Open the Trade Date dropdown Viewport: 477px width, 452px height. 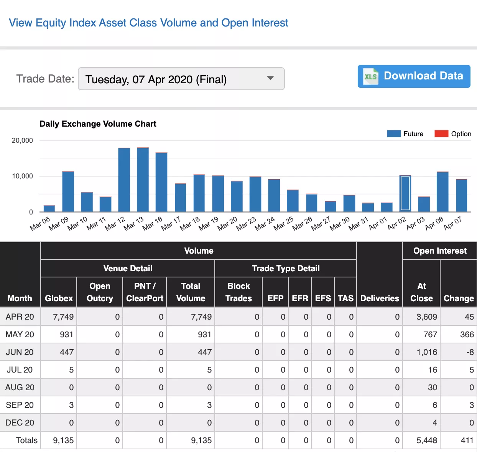point(181,79)
